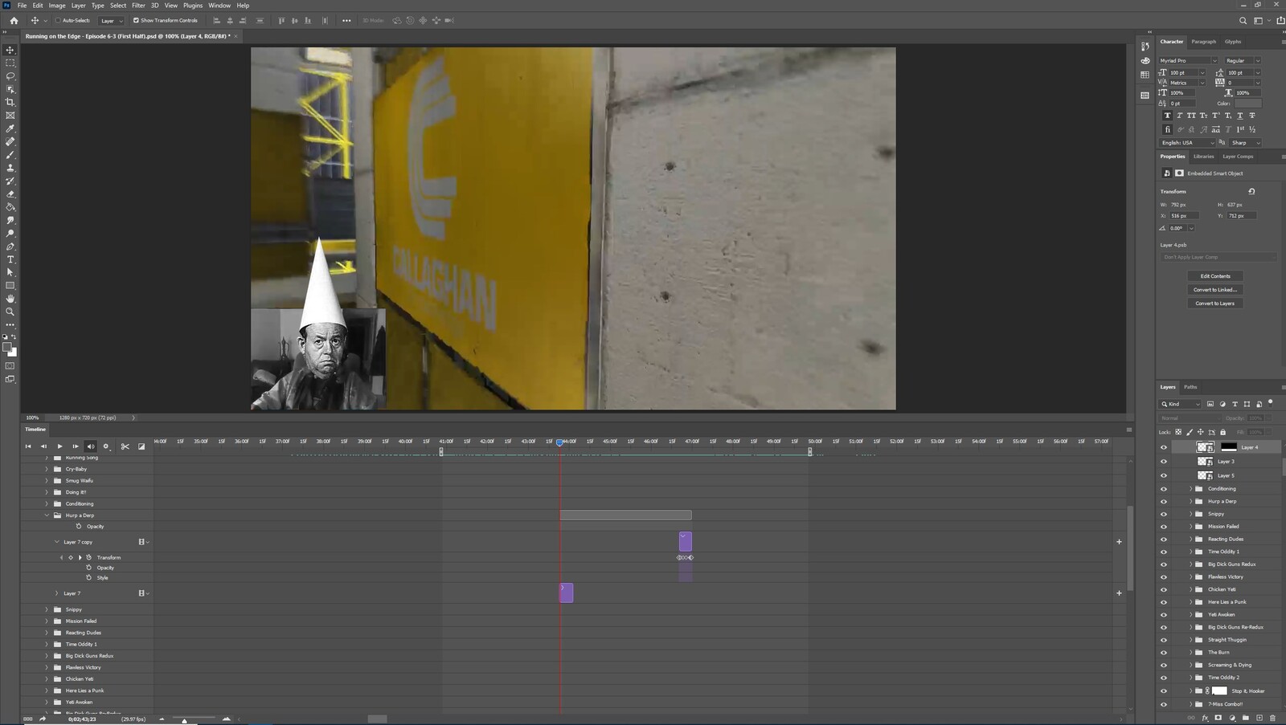The height and width of the screenshot is (725, 1286).
Task: Click the Convert to Linked button
Action: pyautogui.click(x=1215, y=290)
